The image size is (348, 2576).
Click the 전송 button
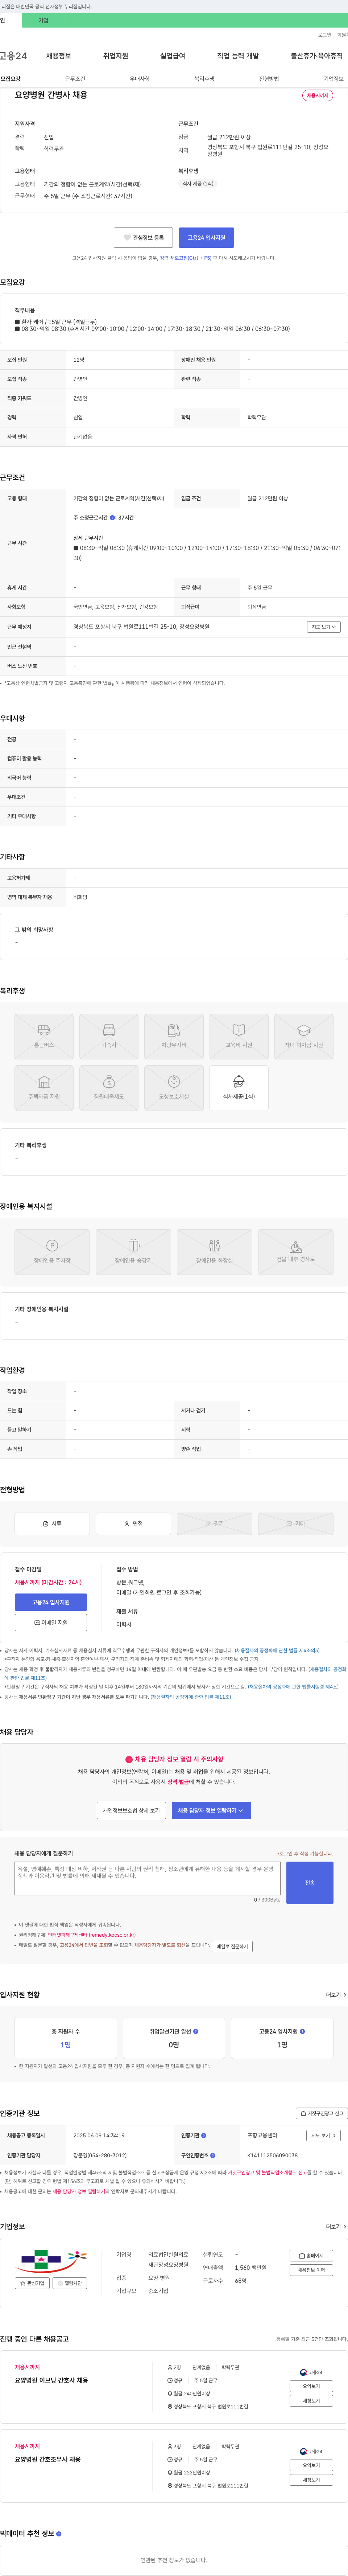pos(310,1883)
